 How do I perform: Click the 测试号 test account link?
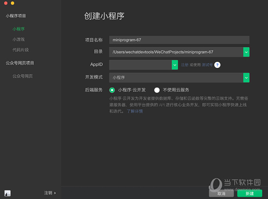207,65
